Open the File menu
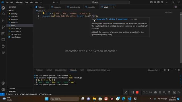 7,2
